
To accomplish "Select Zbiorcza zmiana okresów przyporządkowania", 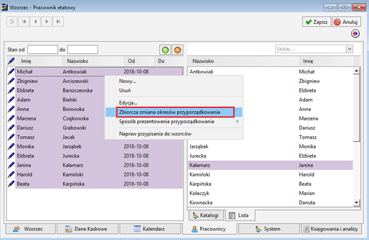I will tap(174, 112).
